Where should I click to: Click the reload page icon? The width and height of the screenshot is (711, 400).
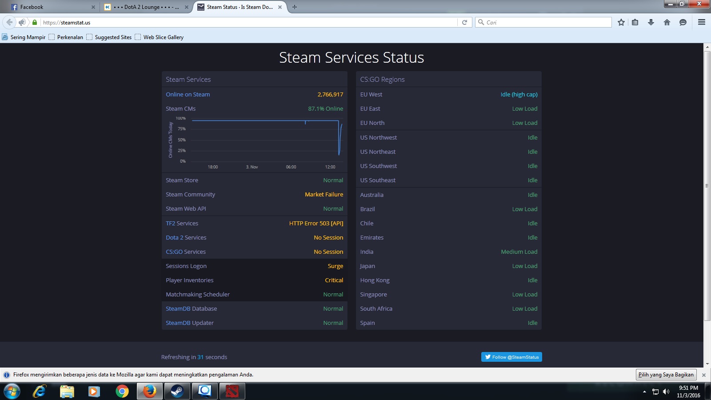pos(464,22)
